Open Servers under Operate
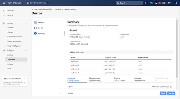 pyautogui.click(x=10, y=28)
